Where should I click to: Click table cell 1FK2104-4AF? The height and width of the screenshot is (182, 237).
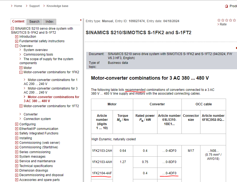(x=102, y=173)
